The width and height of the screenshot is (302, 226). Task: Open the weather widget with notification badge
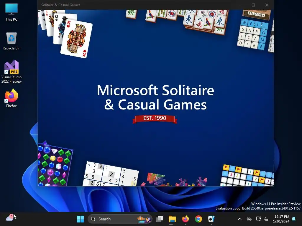point(9,218)
